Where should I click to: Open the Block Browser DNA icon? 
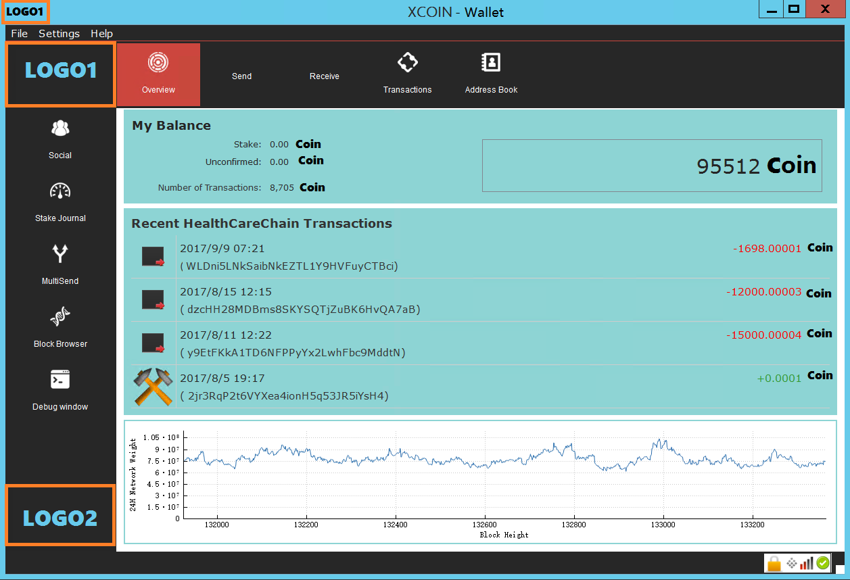pyautogui.click(x=60, y=317)
